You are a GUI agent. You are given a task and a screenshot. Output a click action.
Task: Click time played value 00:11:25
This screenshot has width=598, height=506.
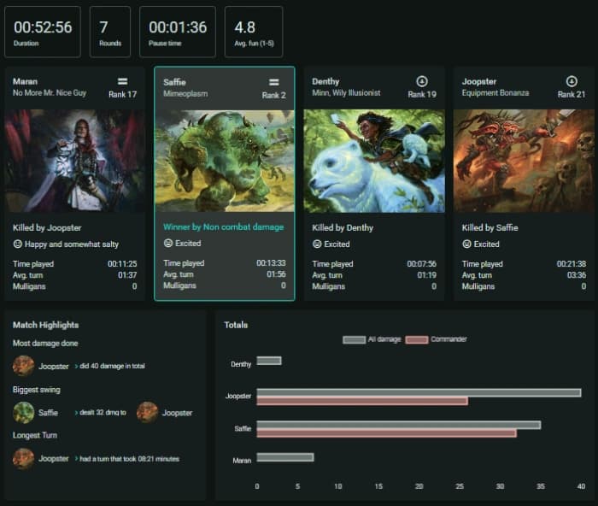[122, 264]
